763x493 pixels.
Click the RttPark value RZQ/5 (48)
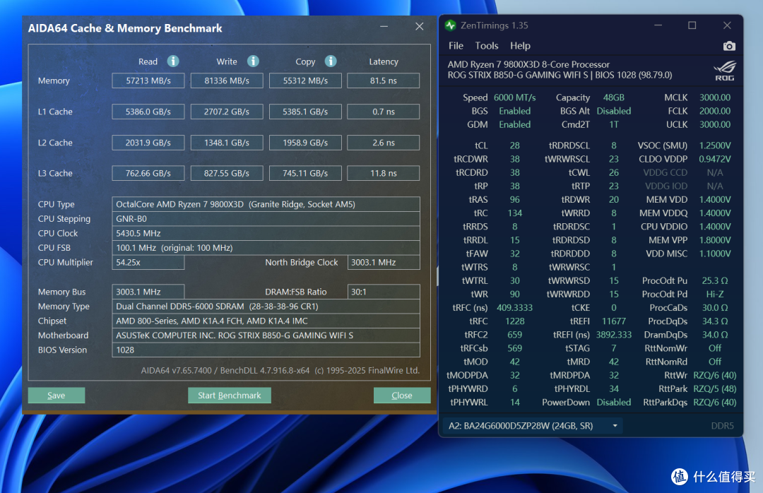coord(715,389)
